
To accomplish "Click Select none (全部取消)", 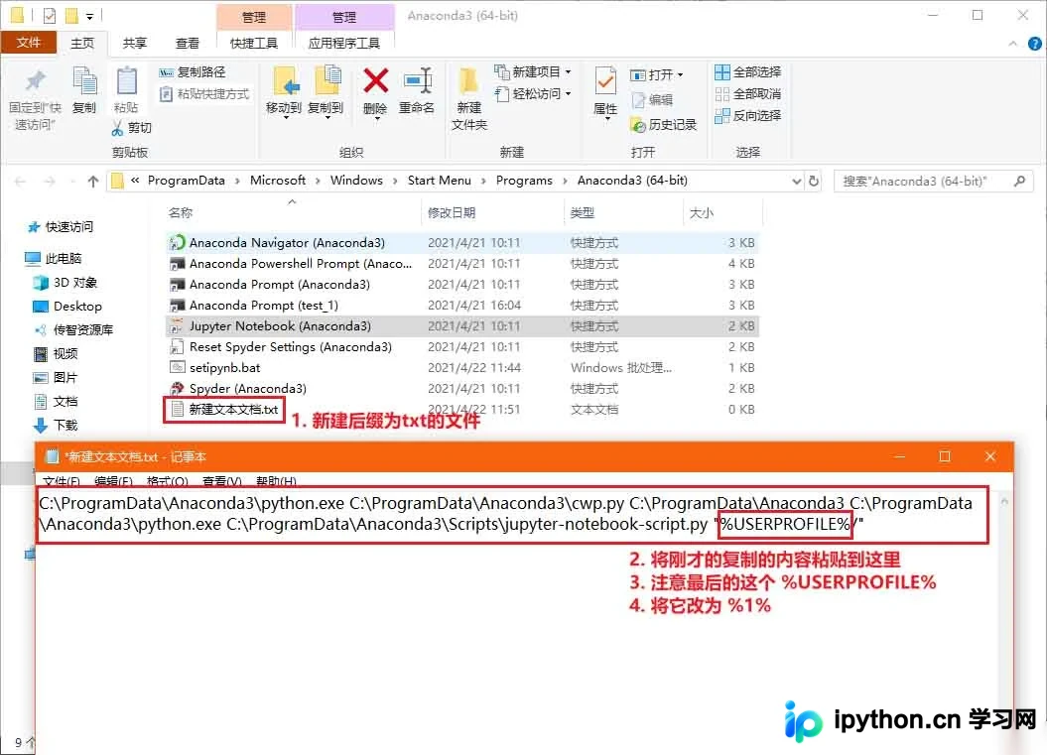I will (748, 94).
